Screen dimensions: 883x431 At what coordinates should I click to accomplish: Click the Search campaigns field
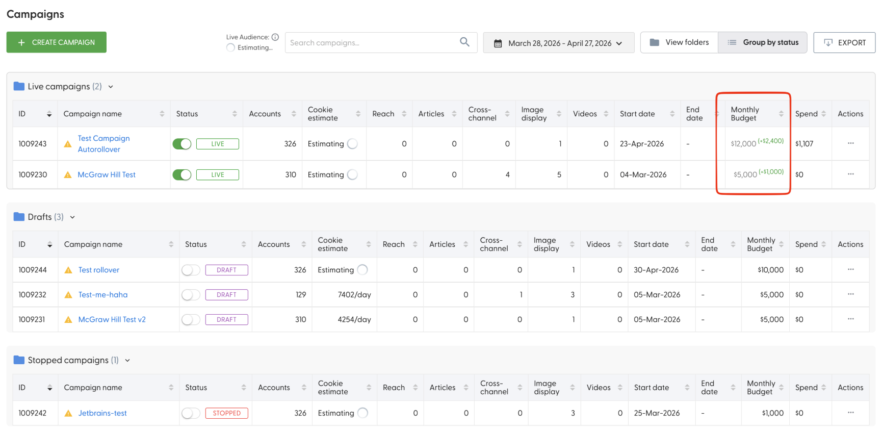coord(372,43)
